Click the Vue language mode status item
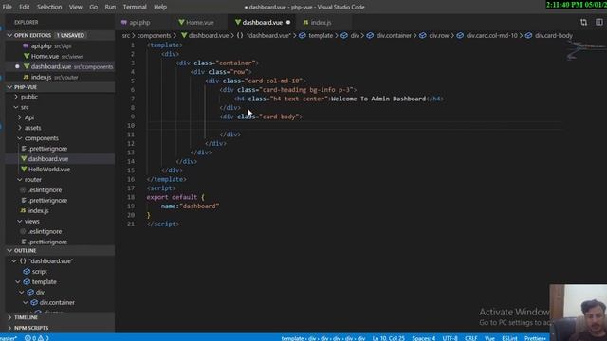 (x=489, y=338)
